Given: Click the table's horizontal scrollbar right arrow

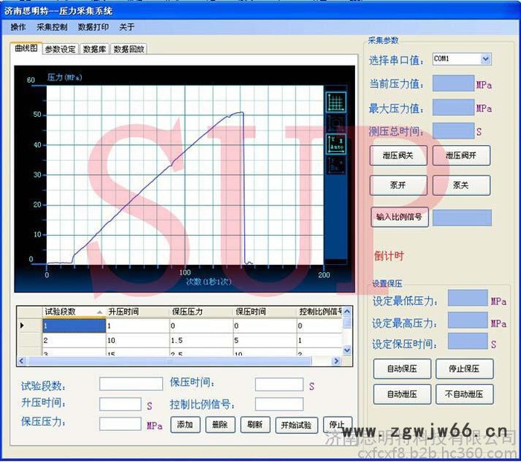Looking at the screenshot, I should coord(336,361).
